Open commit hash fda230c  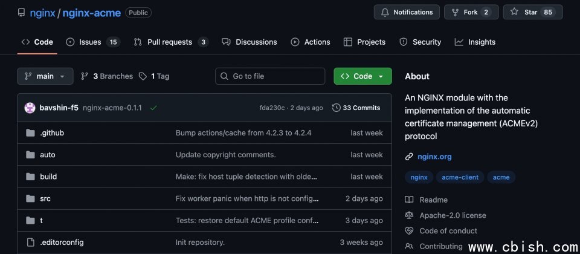coord(272,108)
